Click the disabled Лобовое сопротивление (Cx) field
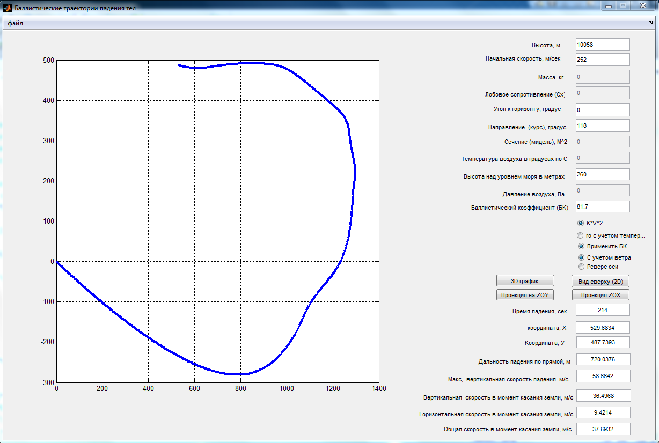The image size is (659, 443). [602, 93]
